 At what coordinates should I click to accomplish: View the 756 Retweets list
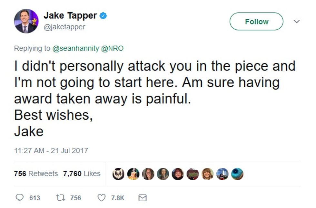(x=36, y=174)
